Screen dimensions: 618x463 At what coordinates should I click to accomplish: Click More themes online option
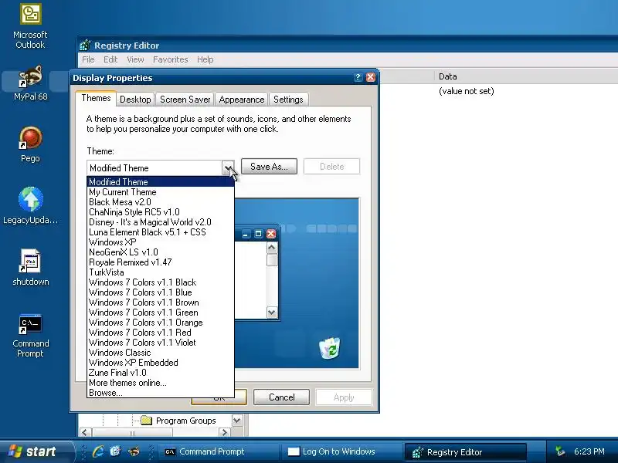(161, 383)
